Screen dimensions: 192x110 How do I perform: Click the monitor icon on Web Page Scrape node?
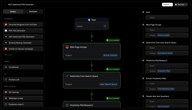coord(67,47)
